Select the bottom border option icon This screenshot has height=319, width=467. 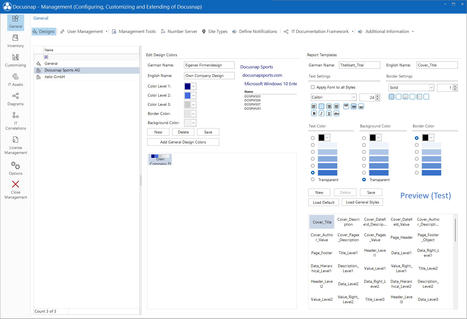pyautogui.click(x=405, y=97)
